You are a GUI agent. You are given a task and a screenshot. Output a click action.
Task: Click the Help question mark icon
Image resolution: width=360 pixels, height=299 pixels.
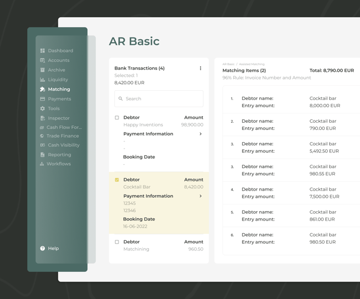[43, 248]
